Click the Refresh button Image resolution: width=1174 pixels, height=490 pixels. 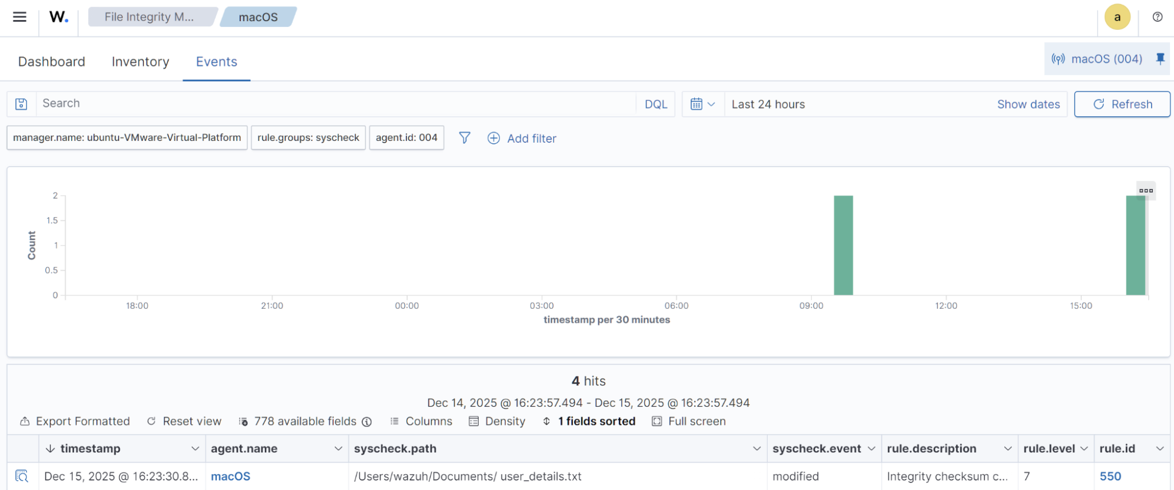(x=1122, y=104)
